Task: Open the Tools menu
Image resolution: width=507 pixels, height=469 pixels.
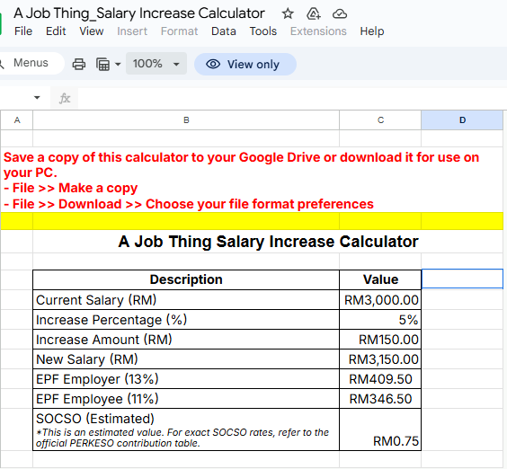Action: click(x=262, y=31)
